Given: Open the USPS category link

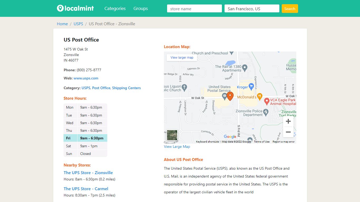Looking at the screenshot, I should [86, 88].
